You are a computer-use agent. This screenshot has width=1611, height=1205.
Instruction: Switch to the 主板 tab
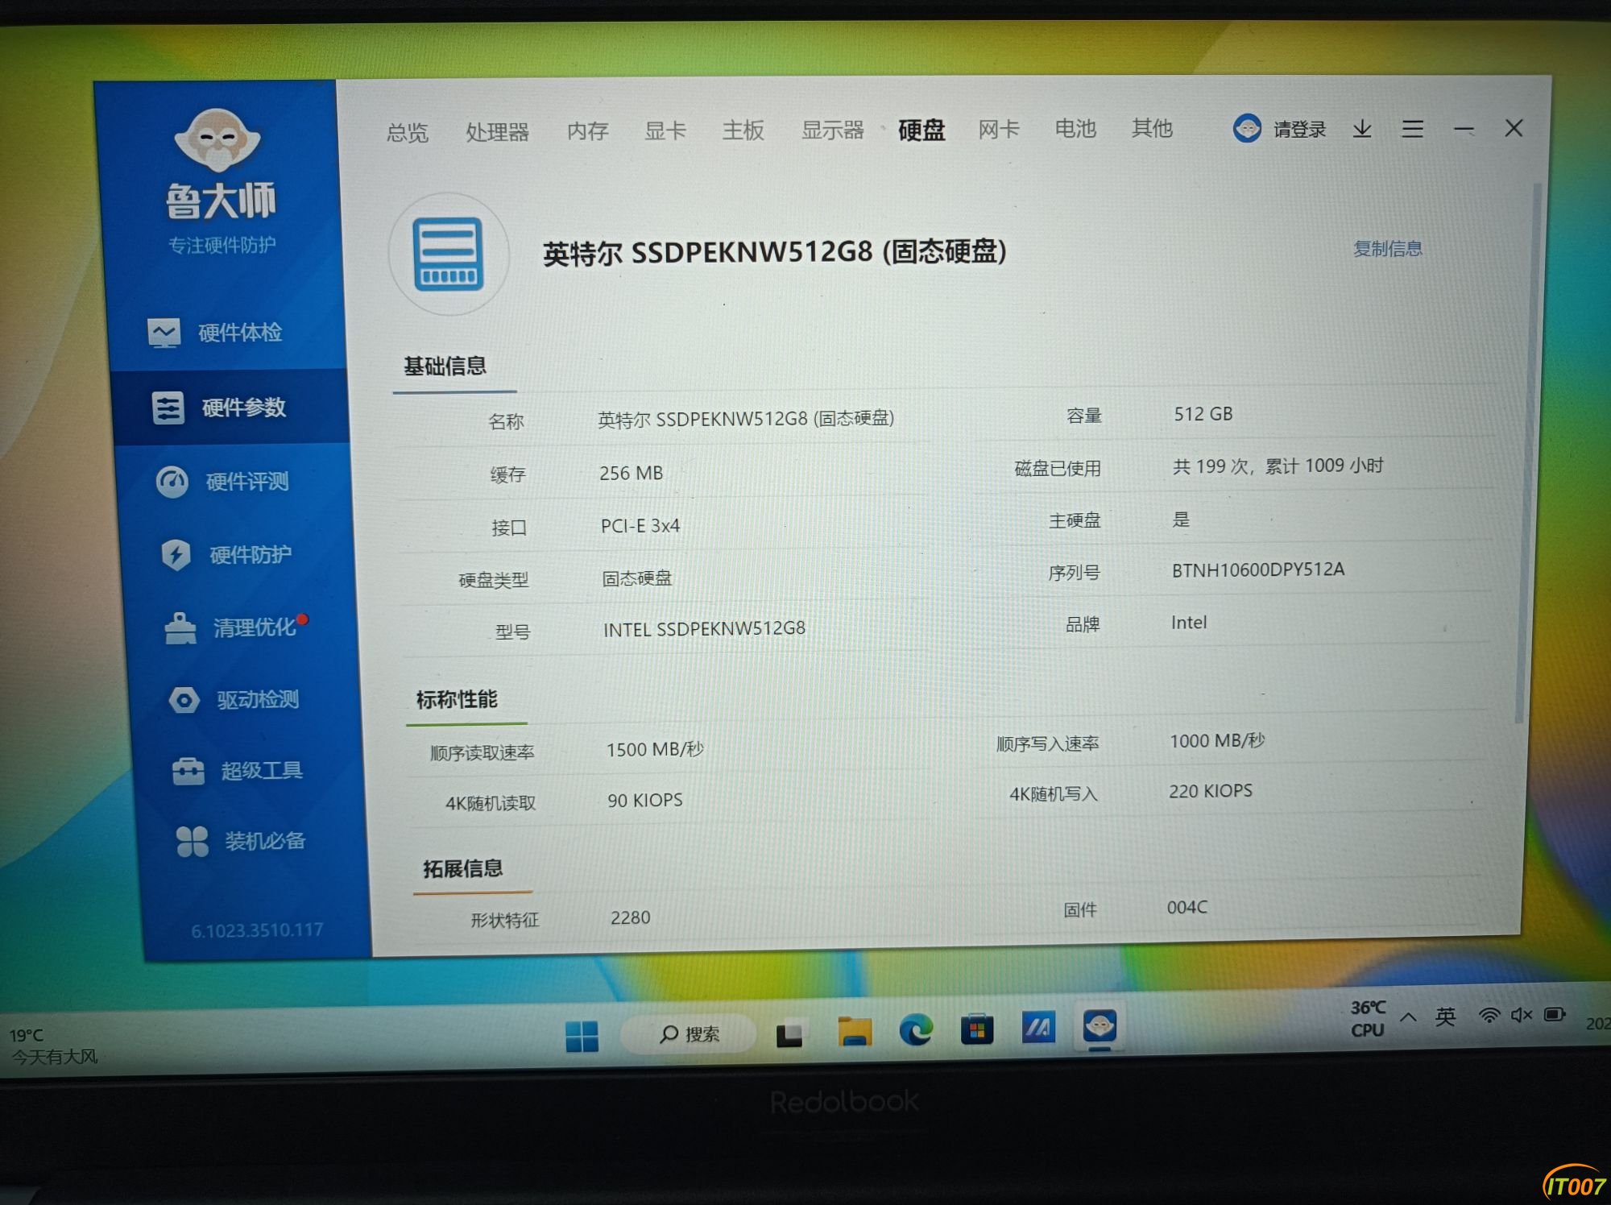[x=743, y=130]
